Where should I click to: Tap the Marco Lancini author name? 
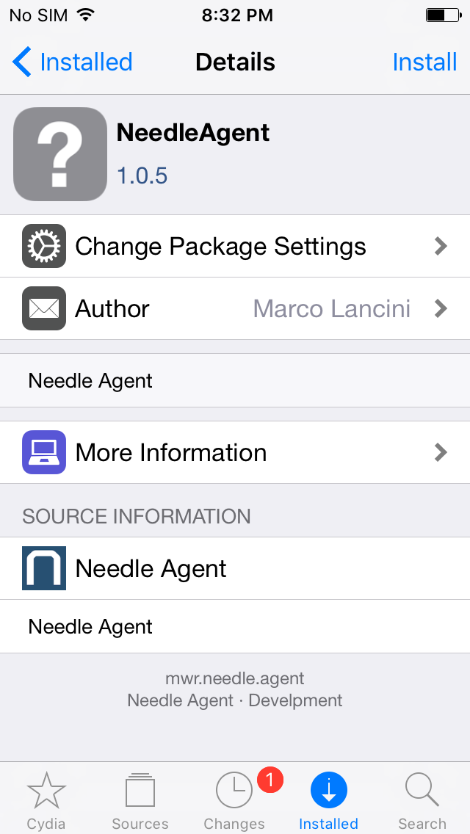332,309
